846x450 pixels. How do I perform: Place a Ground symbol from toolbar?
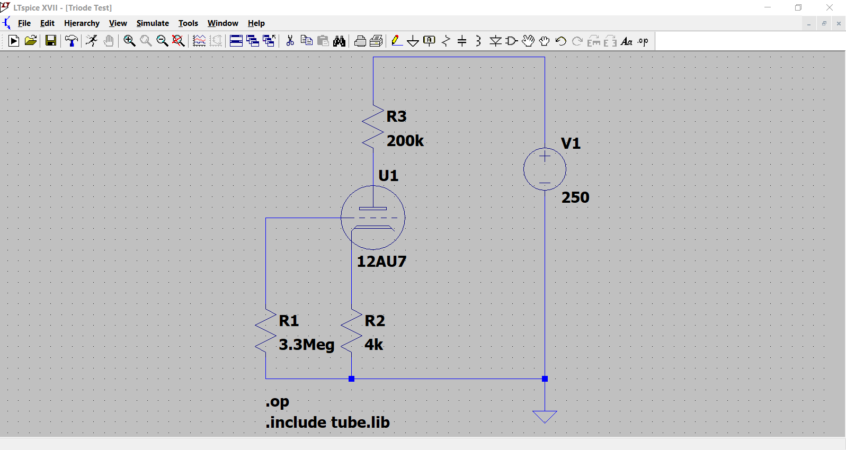point(413,41)
